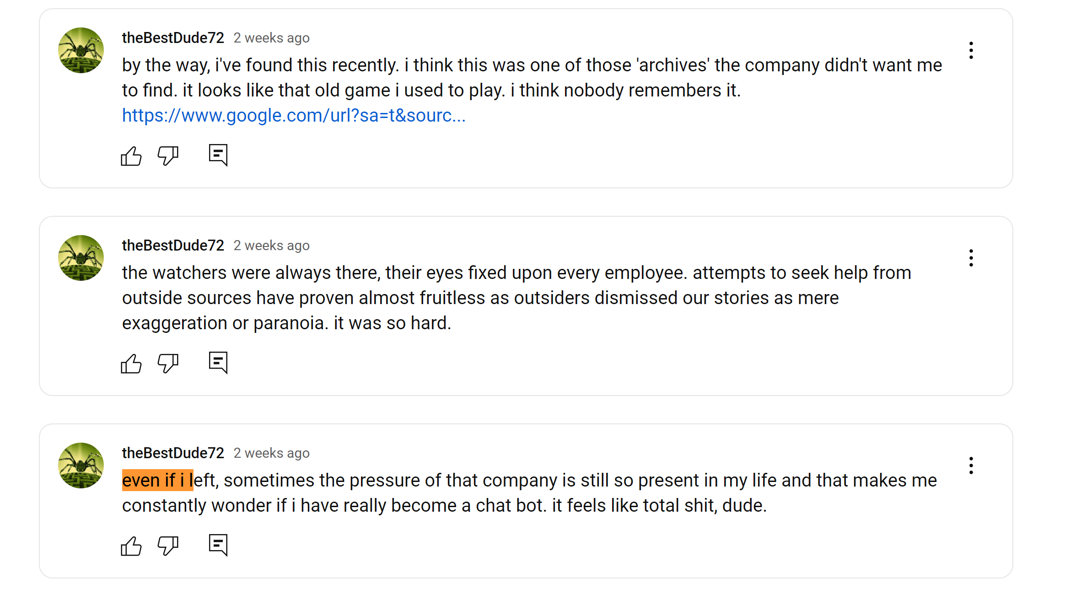Like the comment about the watchers

[131, 364]
